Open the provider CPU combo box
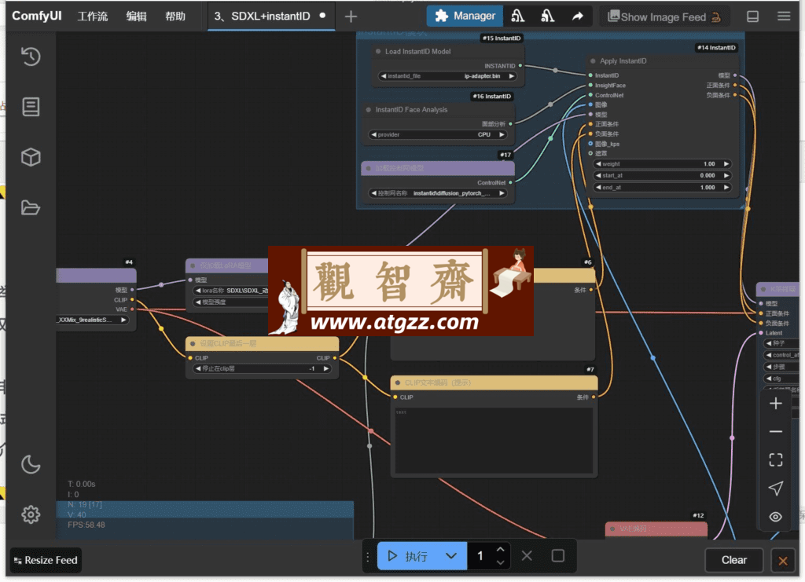 [437, 135]
